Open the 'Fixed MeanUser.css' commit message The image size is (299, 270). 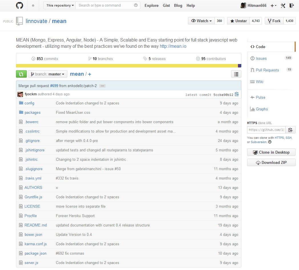(x=73, y=113)
